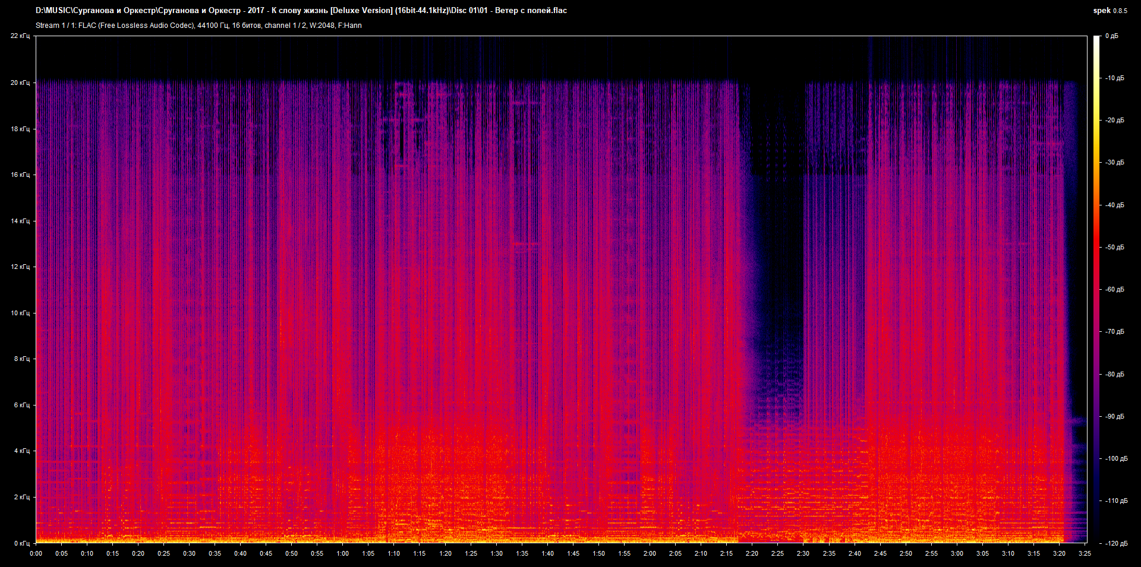Select the -60 дБ level label
The image size is (1141, 567).
[x=1114, y=289]
